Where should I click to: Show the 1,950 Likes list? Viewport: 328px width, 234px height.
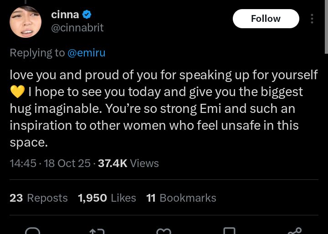pos(107,198)
